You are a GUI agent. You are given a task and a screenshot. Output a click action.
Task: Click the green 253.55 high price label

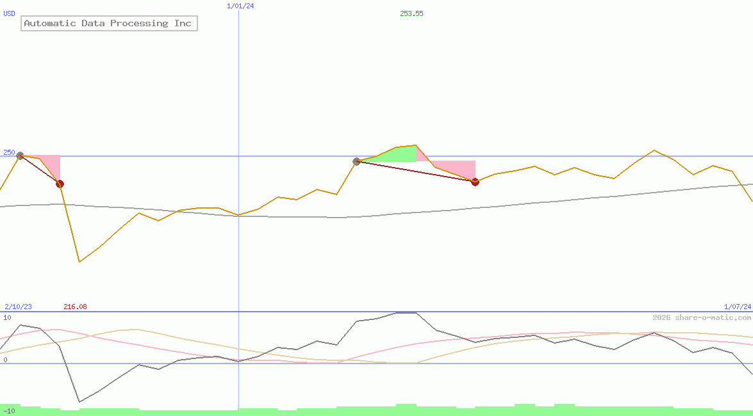[411, 13]
